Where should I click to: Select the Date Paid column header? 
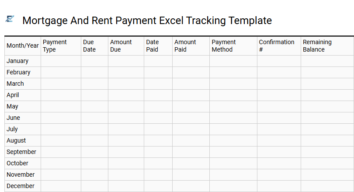pyautogui.click(x=158, y=45)
